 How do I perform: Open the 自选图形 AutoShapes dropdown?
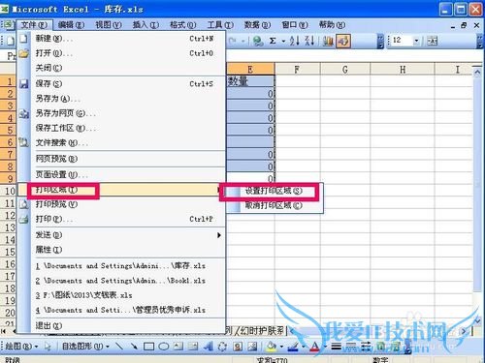pyautogui.click(x=85, y=347)
